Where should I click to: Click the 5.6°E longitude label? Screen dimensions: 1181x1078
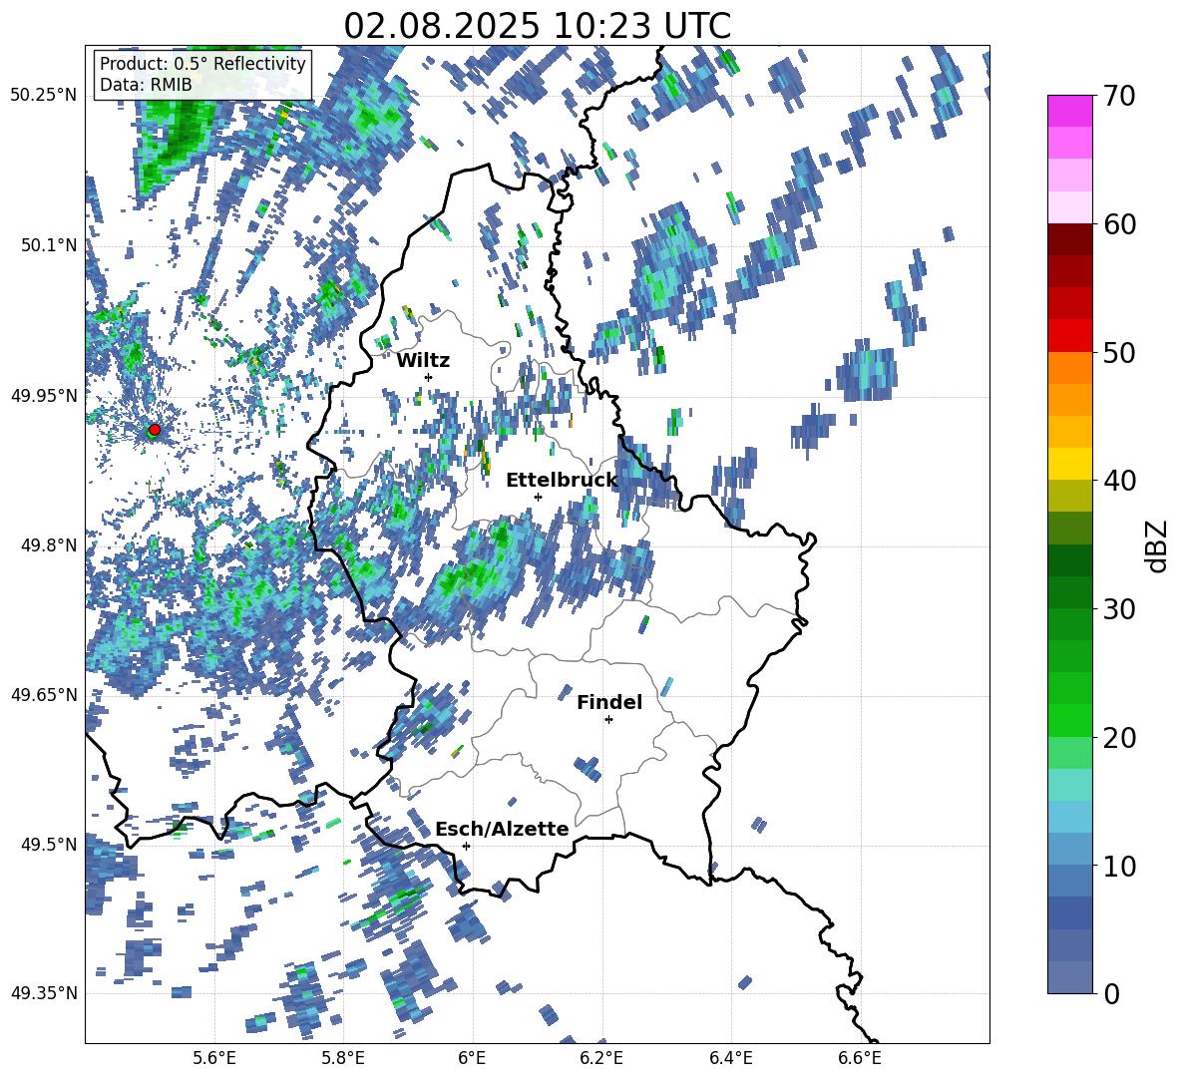point(214,1059)
